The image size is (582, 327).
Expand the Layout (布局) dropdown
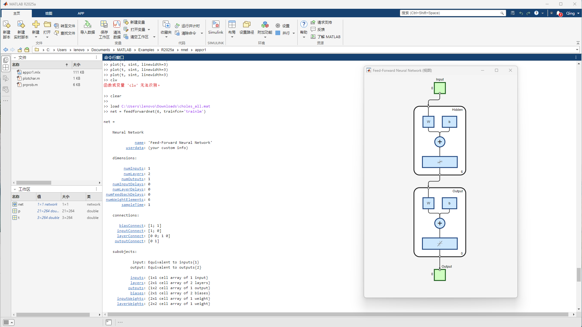[232, 37]
